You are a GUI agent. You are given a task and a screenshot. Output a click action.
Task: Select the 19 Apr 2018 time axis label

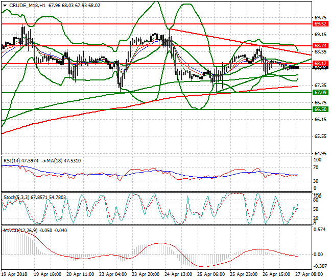pyautogui.click(x=14, y=274)
